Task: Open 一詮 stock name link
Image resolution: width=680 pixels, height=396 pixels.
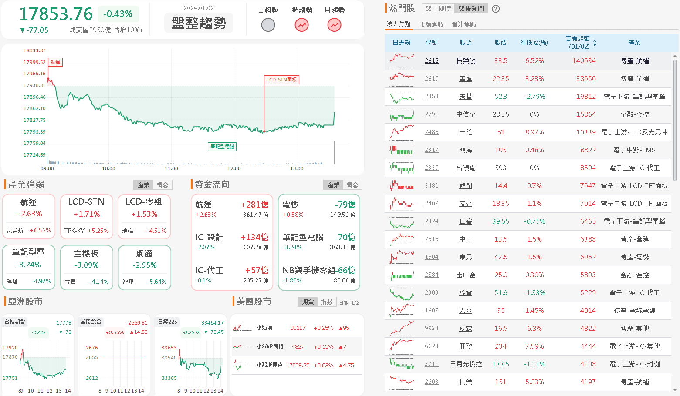Action: click(466, 132)
